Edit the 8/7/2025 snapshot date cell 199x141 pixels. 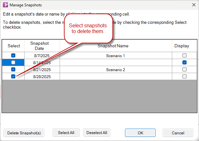(x=42, y=56)
